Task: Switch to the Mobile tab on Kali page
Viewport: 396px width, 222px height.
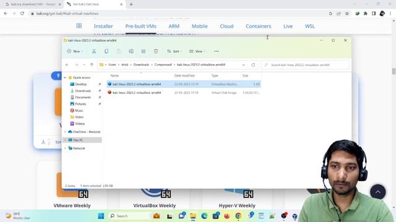Action: [x=199, y=26]
